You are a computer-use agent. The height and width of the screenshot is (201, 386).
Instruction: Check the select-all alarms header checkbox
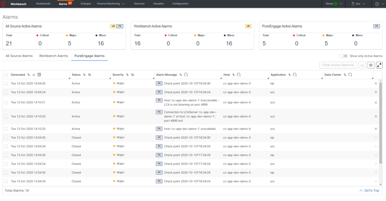6,75
